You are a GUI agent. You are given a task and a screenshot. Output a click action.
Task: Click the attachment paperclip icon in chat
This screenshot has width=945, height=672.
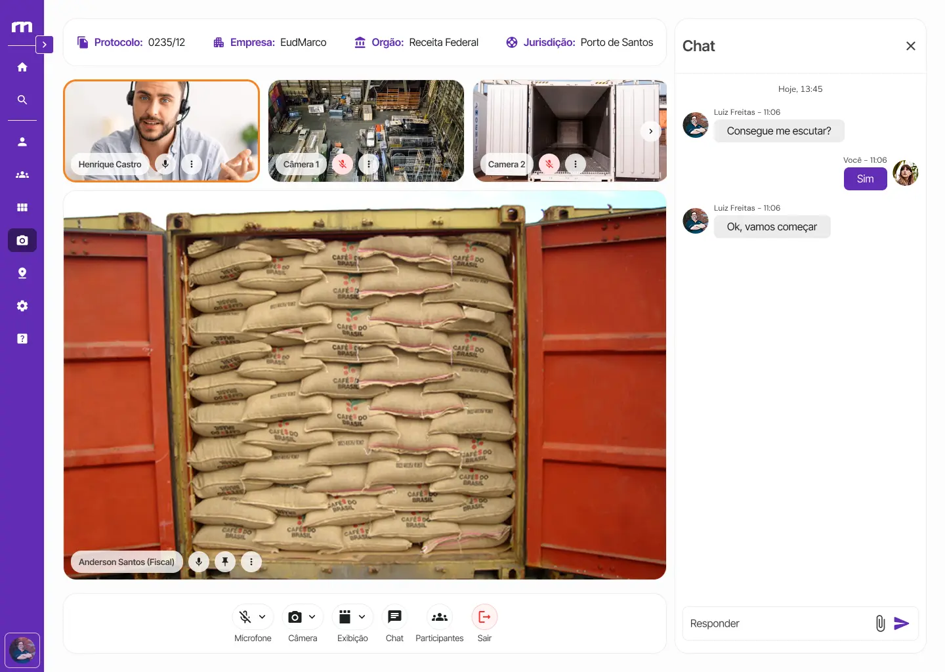pyautogui.click(x=880, y=623)
